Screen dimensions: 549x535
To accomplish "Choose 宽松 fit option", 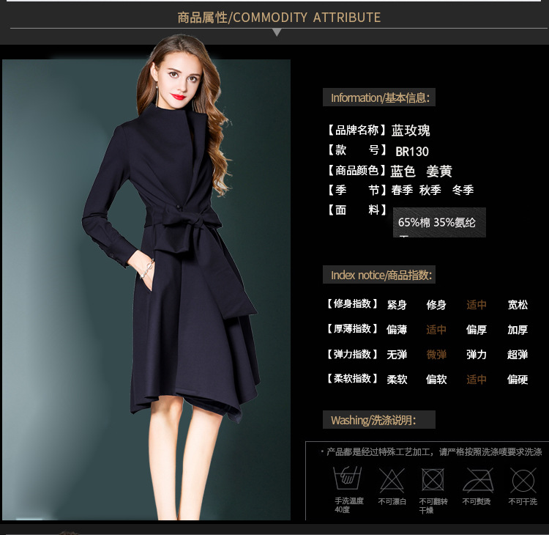I will [518, 305].
